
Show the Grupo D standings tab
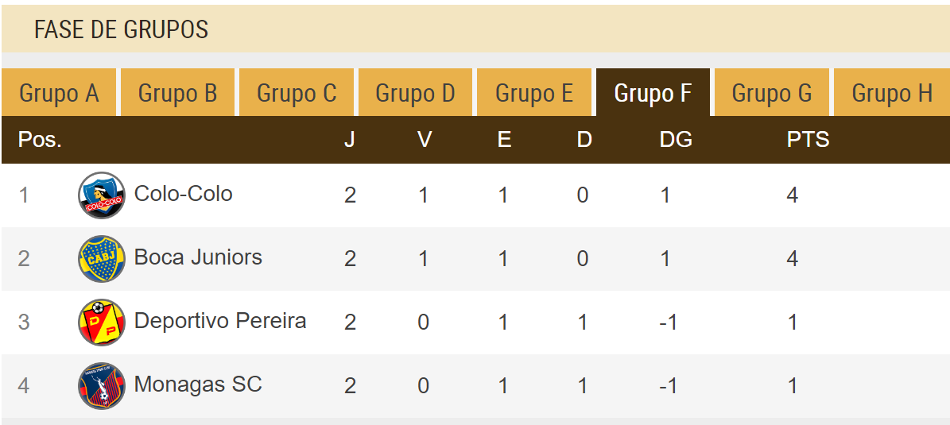[x=415, y=93]
